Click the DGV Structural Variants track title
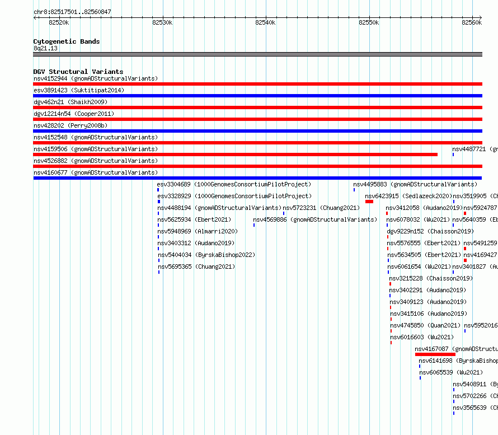The height and width of the screenshot is (435, 498). coord(78,72)
